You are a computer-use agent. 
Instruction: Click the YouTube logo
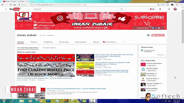(x=14, y=9)
